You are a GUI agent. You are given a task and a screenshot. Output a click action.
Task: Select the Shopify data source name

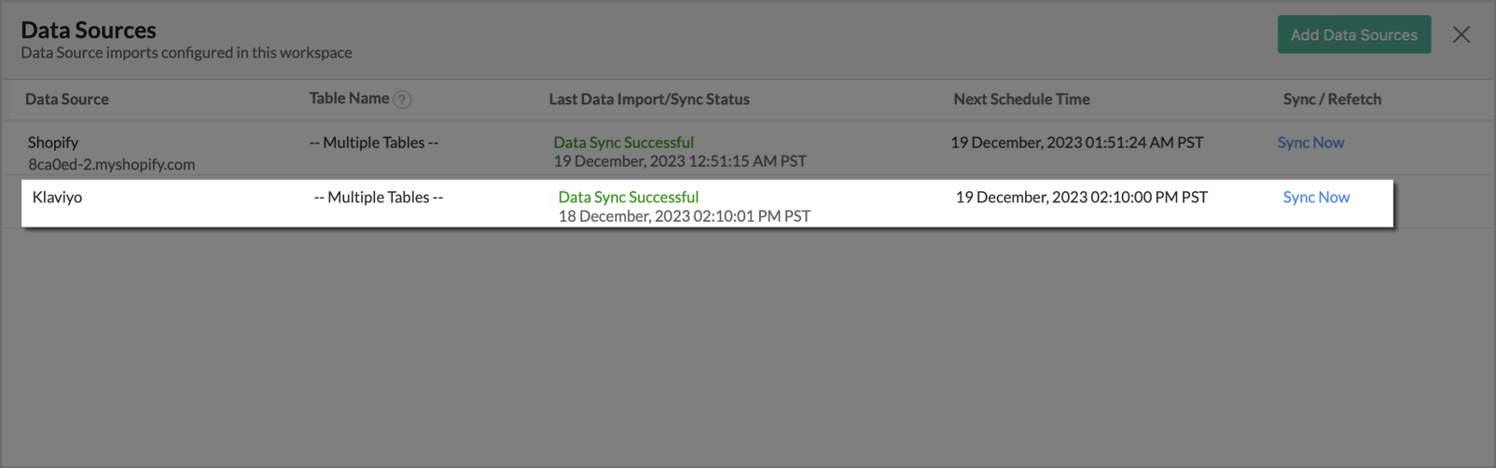(x=53, y=143)
